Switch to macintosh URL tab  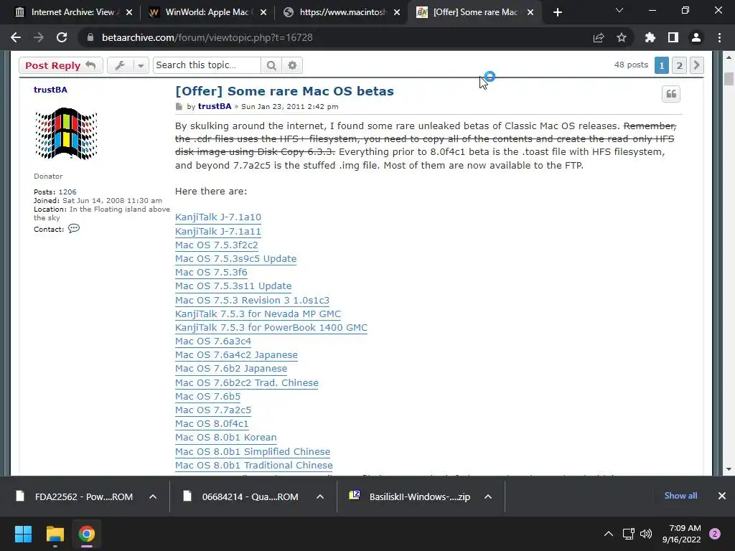click(341, 12)
